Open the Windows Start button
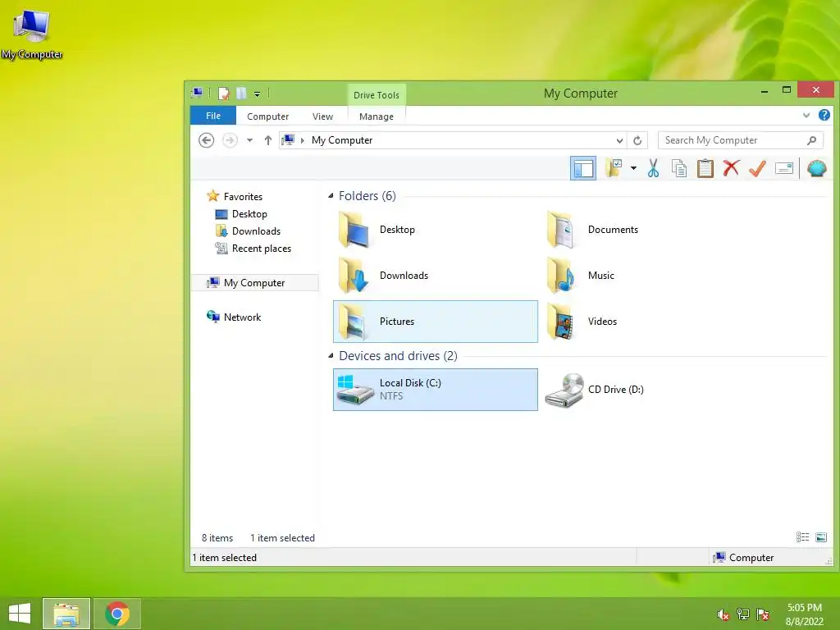Image resolution: width=840 pixels, height=630 pixels. pyautogui.click(x=20, y=614)
